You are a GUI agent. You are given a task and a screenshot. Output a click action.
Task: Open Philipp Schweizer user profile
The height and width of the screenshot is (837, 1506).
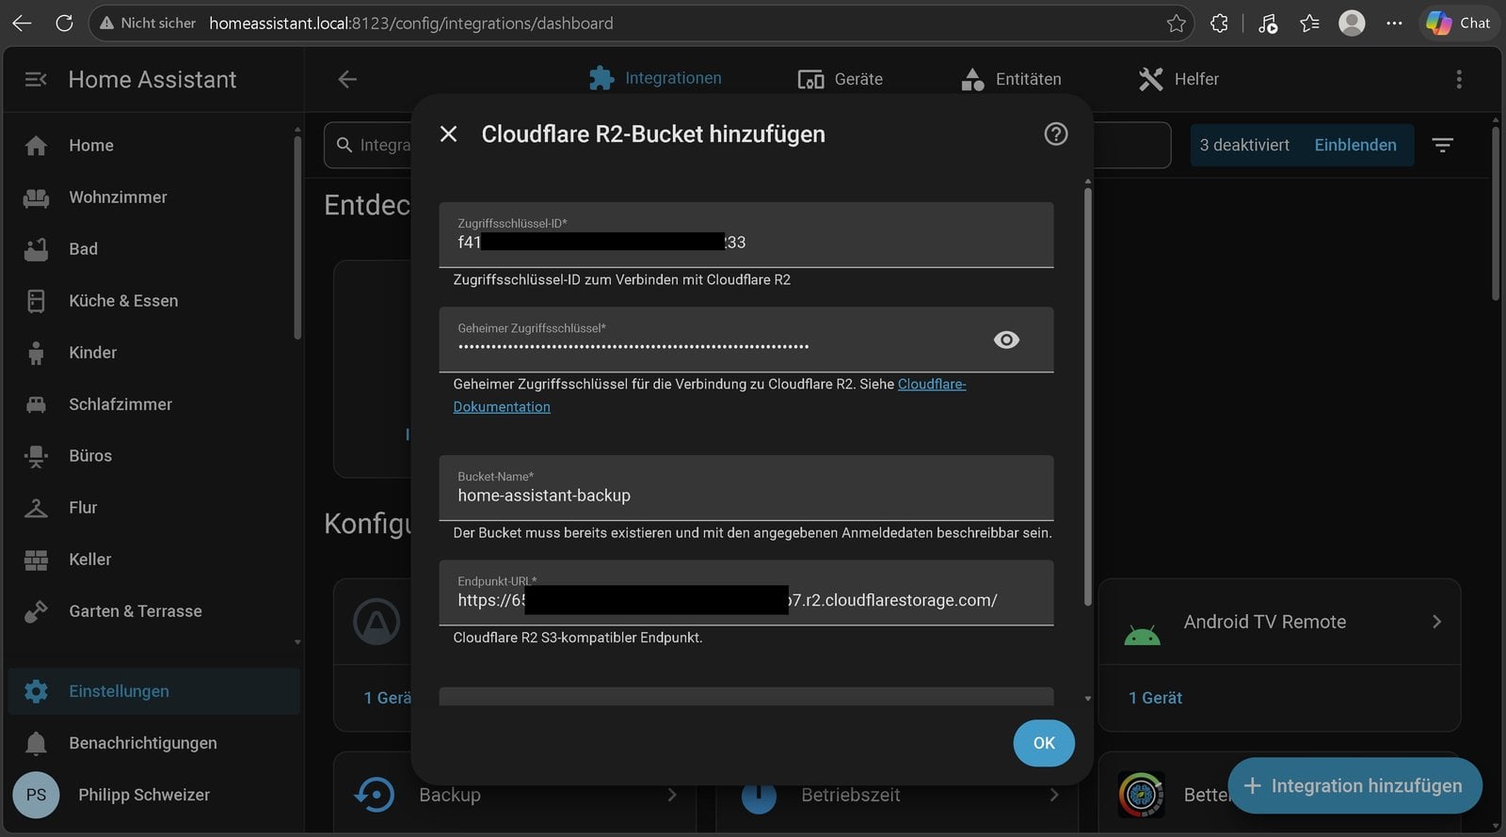click(153, 795)
